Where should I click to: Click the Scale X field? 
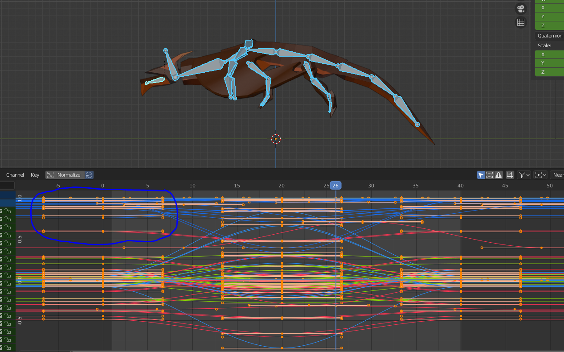[550, 54]
